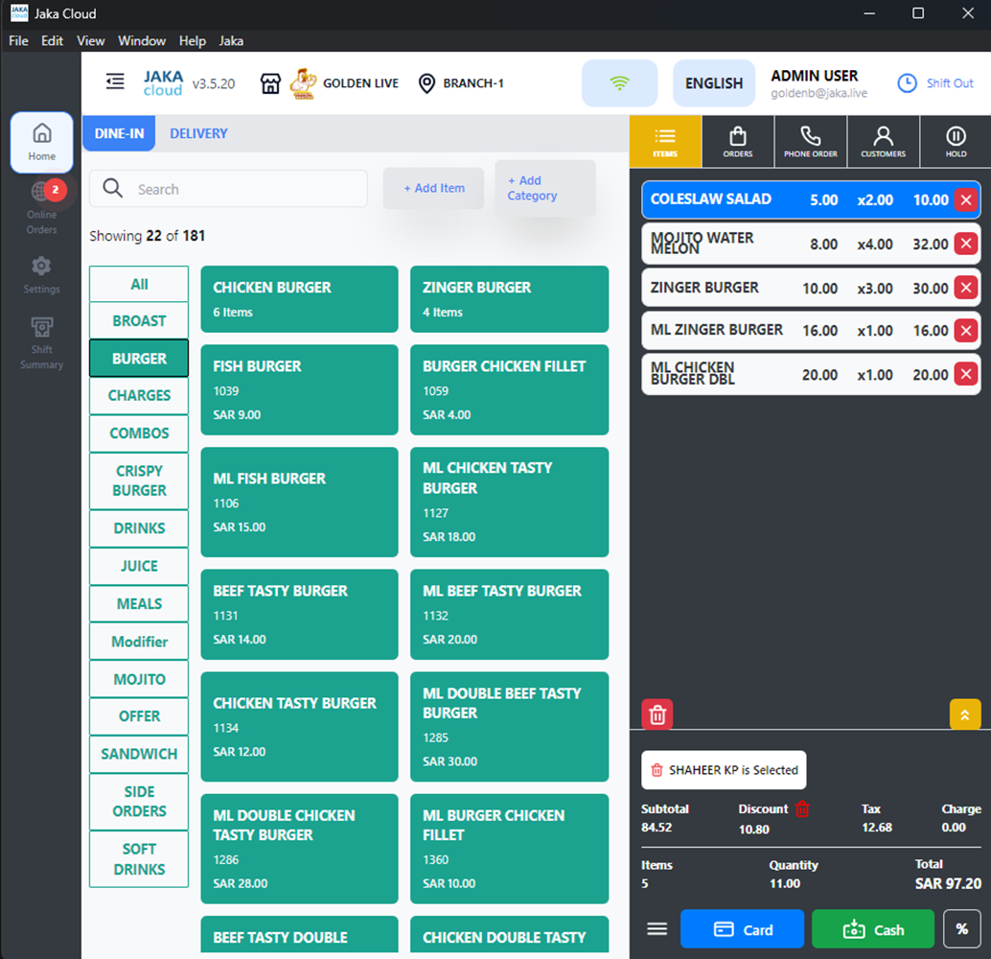The width and height of the screenshot is (991, 959).
Task: Toggle the language button showing English
Action: tap(713, 83)
